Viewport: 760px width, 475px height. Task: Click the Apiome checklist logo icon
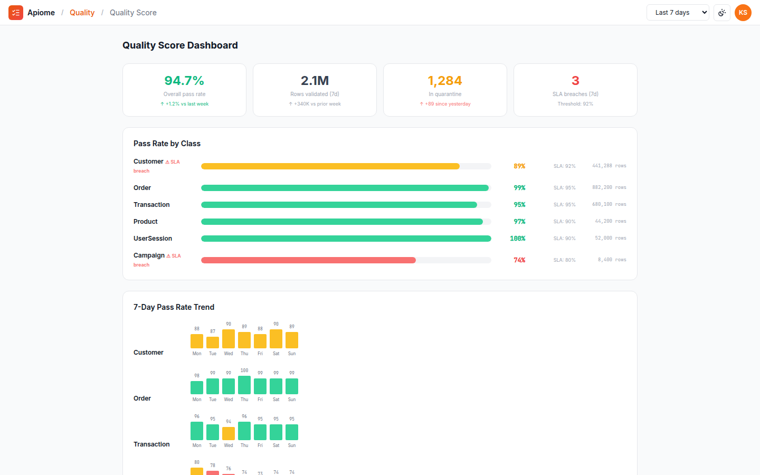(x=16, y=13)
